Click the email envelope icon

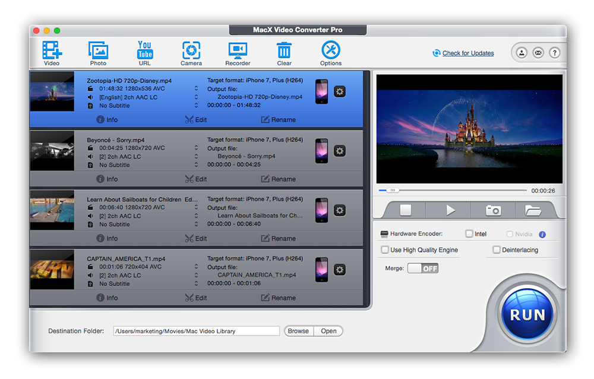(x=538, y=53)
